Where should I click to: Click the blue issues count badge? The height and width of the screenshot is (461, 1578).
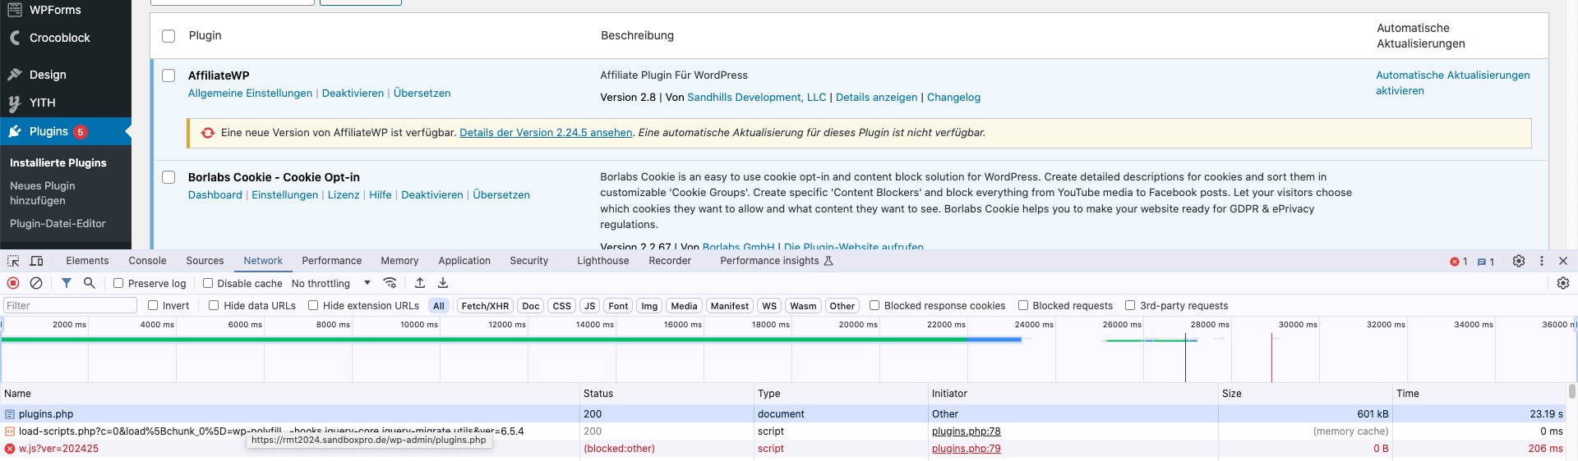[x=1486, y=262]
